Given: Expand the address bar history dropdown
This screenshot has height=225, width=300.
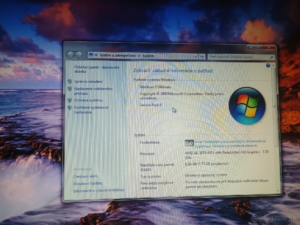Looking at the screenshot, I should 195,57.
